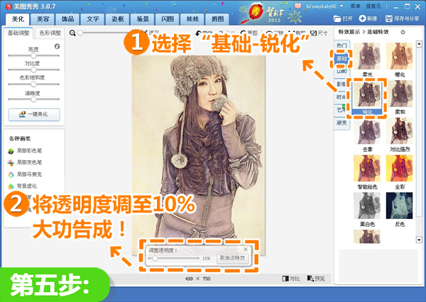Open the 尺寸 resize tool
Screen dimensions: 426x302
pyautogui.click(x=319, y=33)
